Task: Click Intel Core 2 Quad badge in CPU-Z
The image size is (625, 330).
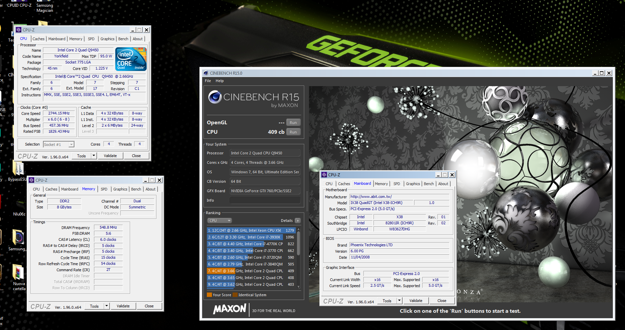Action: [x=131, y=59]
